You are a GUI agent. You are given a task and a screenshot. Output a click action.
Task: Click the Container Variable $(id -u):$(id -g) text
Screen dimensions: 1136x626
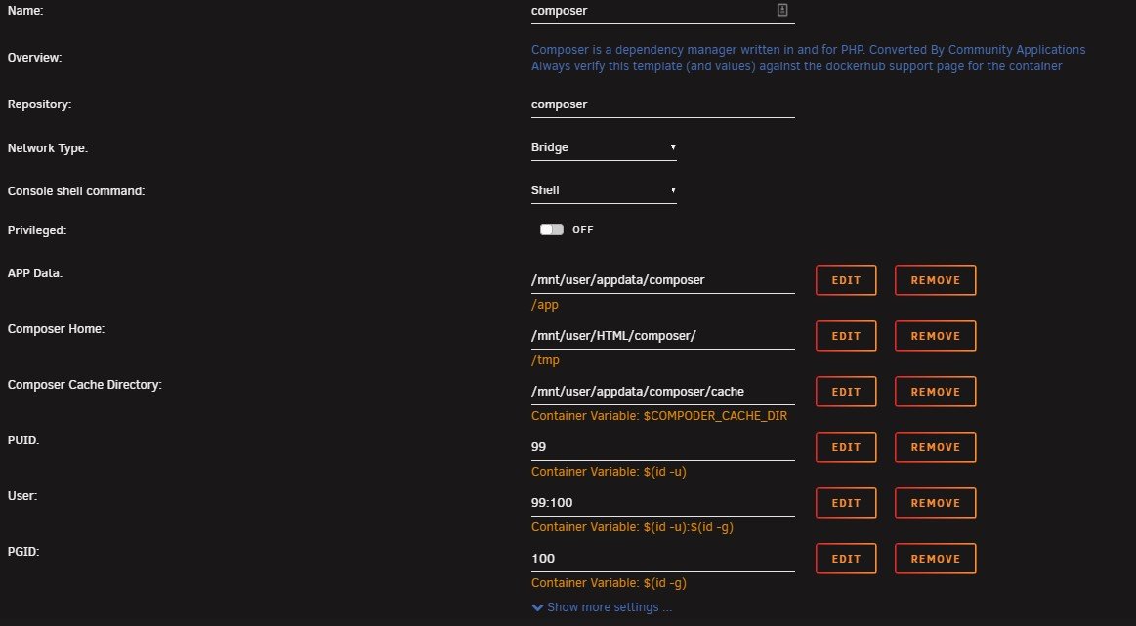tap(633, 527)
